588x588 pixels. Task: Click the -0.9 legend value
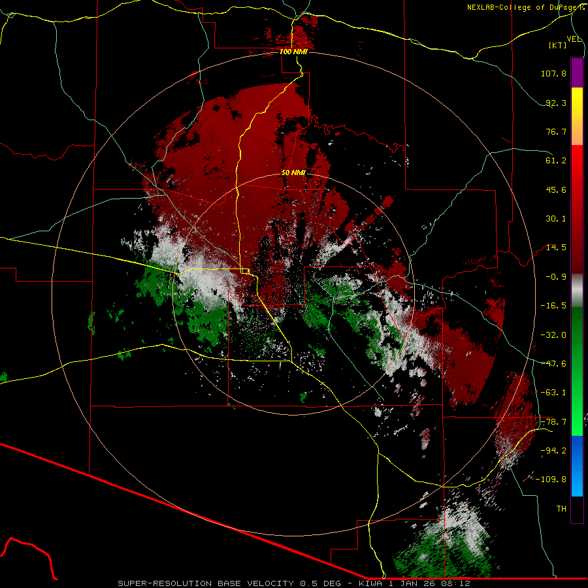(x=556, y=277)
